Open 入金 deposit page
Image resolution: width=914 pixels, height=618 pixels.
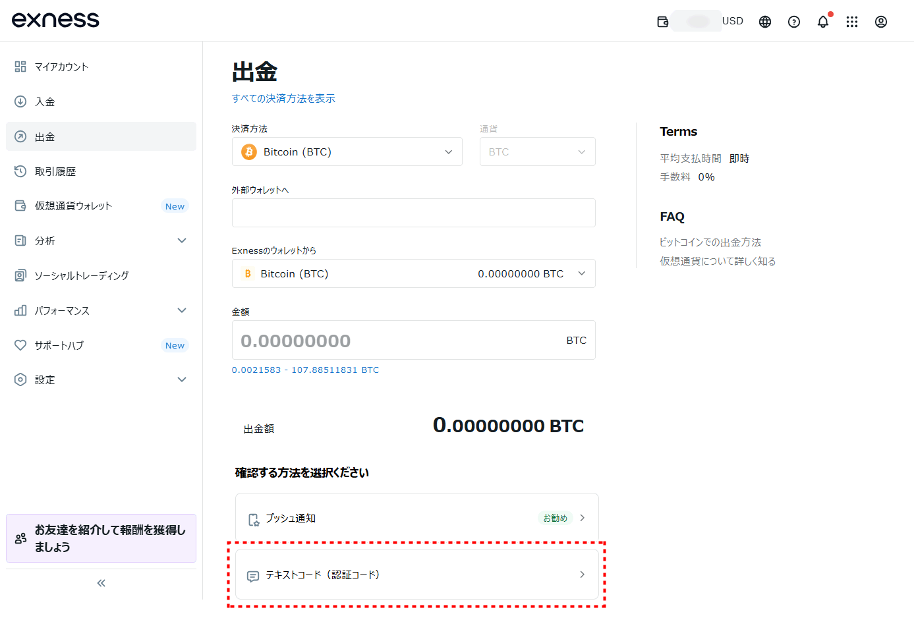point(101,101)
